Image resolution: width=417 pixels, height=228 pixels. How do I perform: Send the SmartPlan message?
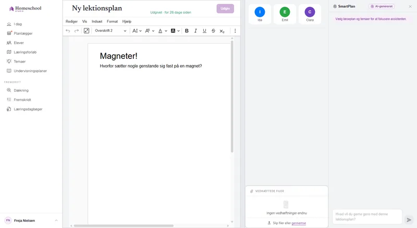point(409,220)
